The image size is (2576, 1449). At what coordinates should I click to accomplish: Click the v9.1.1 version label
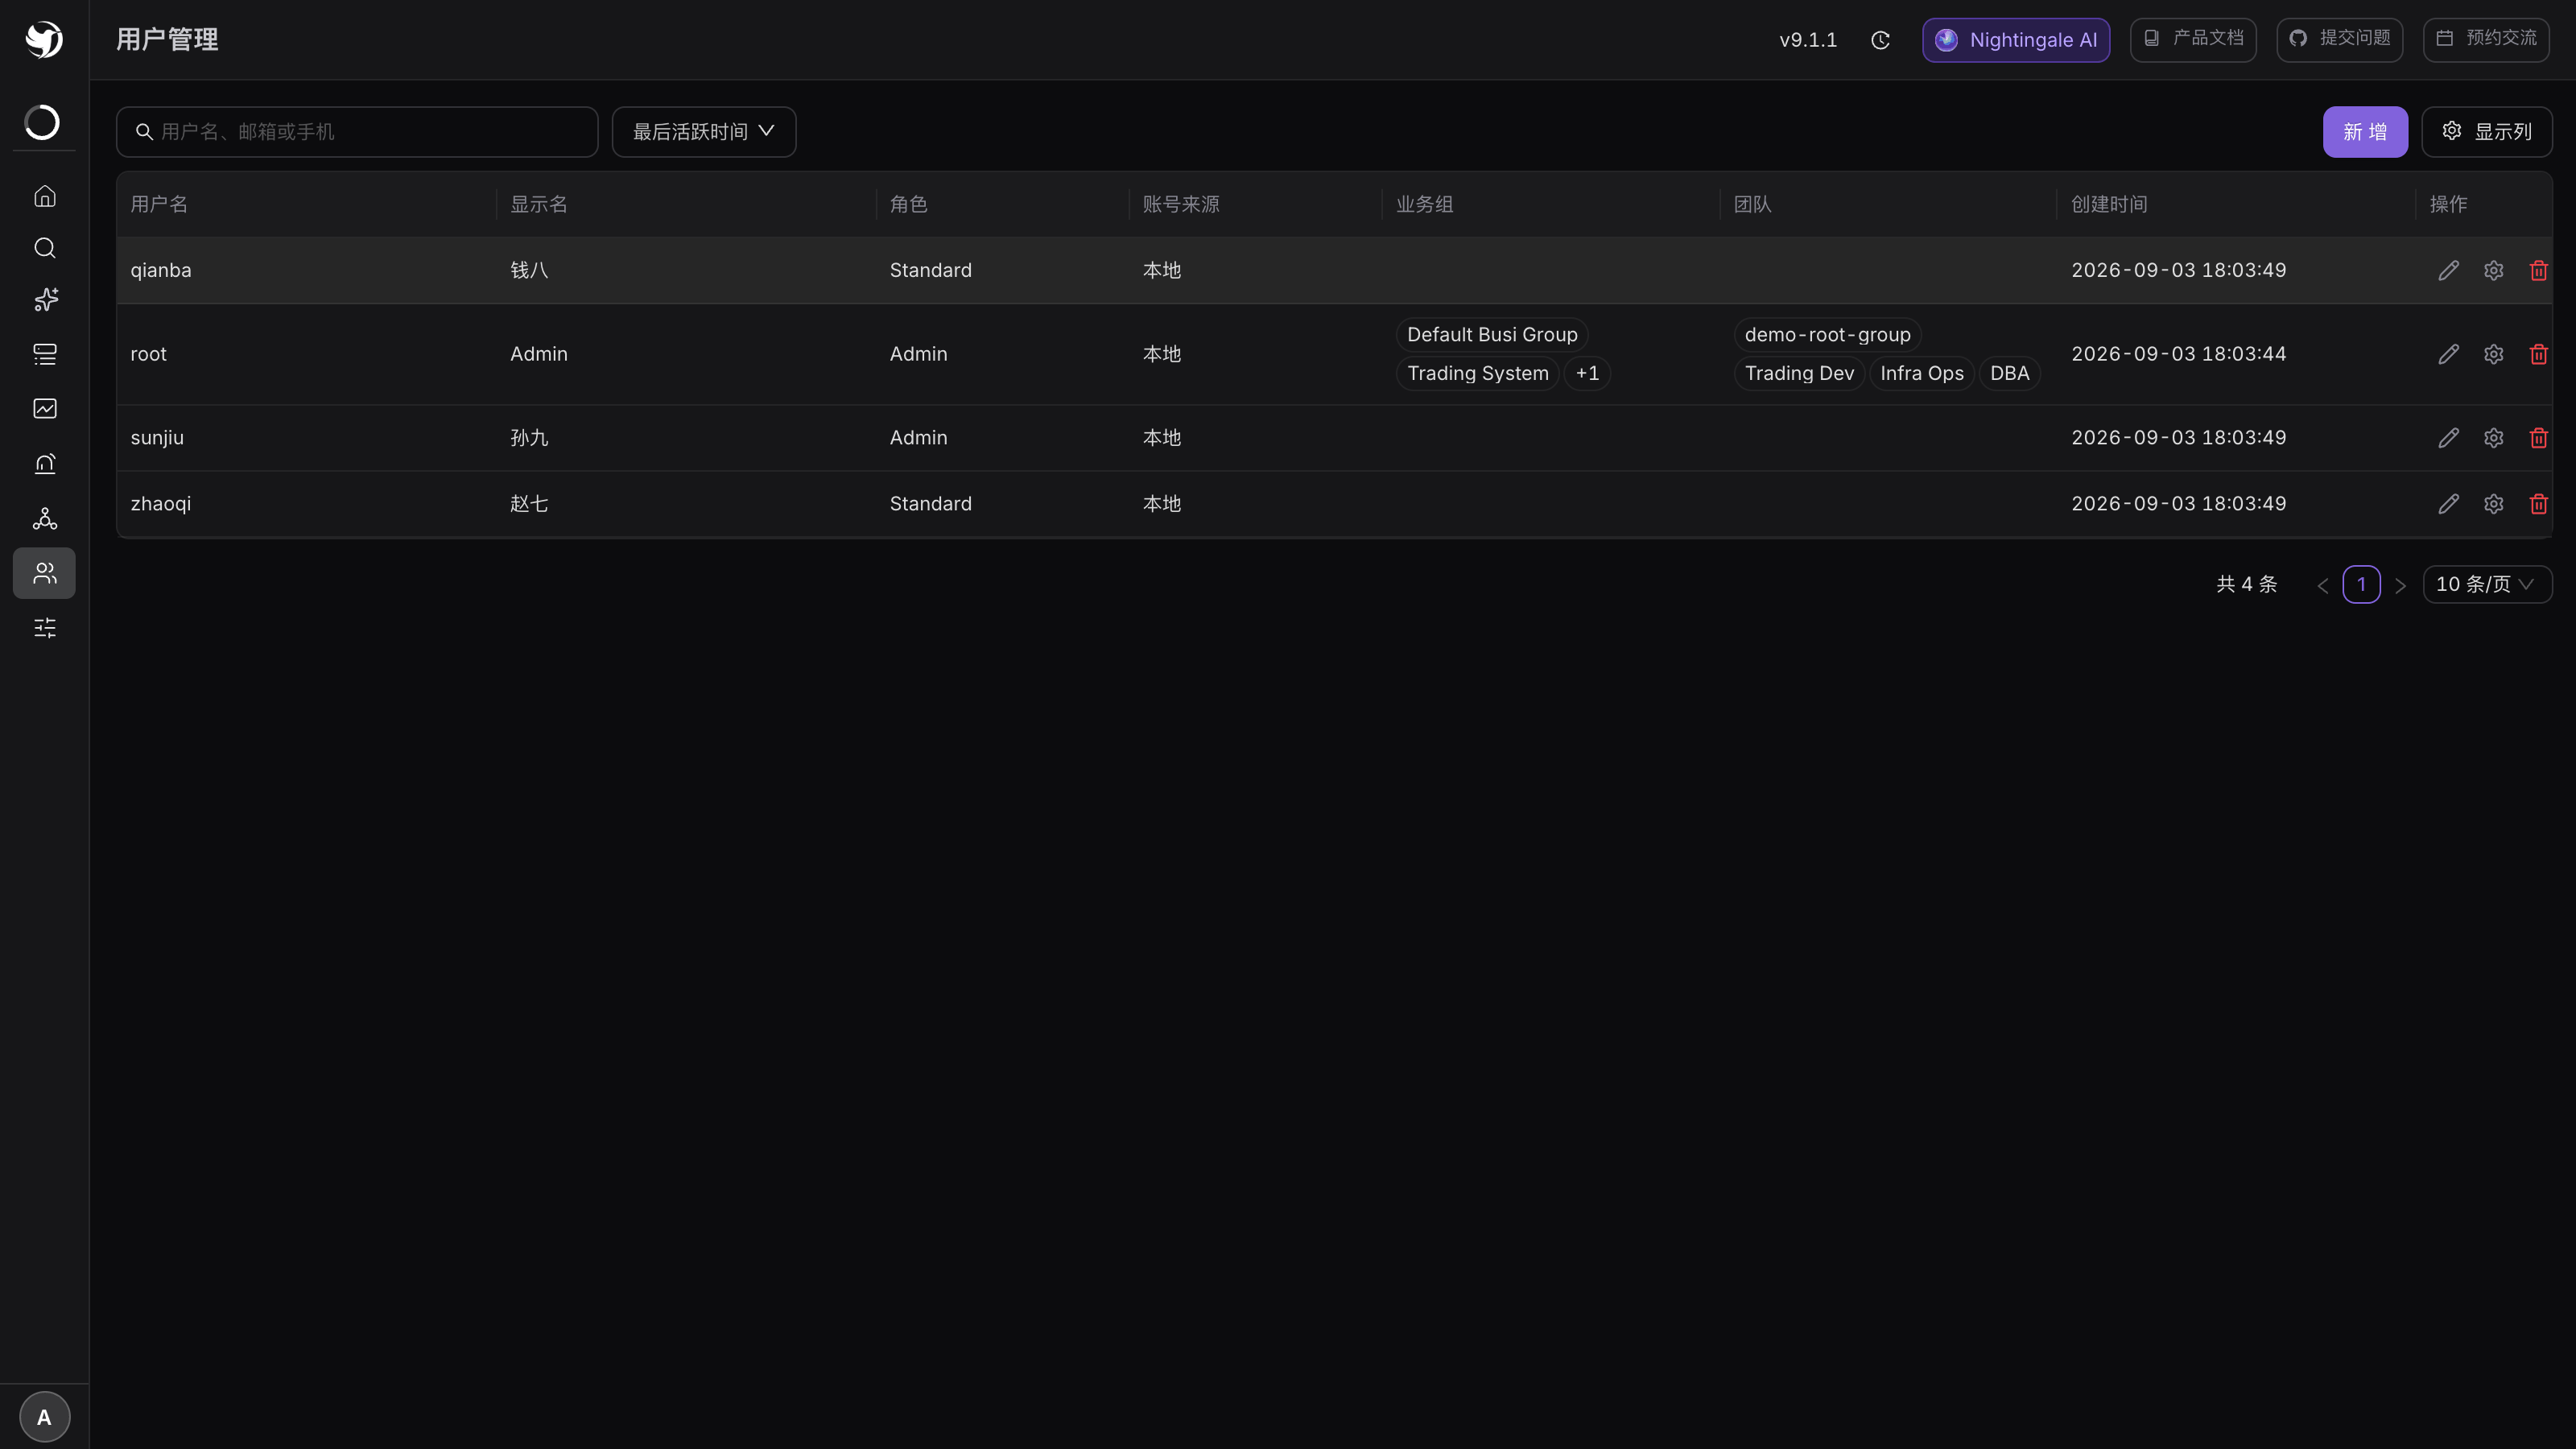tap(1808, 40)
